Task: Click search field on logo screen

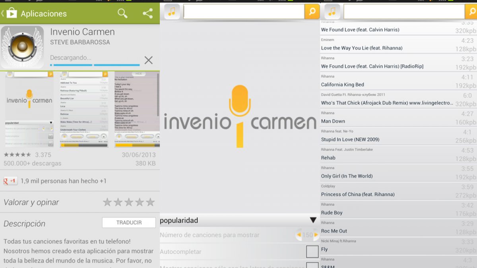Action: click(244, 12)
